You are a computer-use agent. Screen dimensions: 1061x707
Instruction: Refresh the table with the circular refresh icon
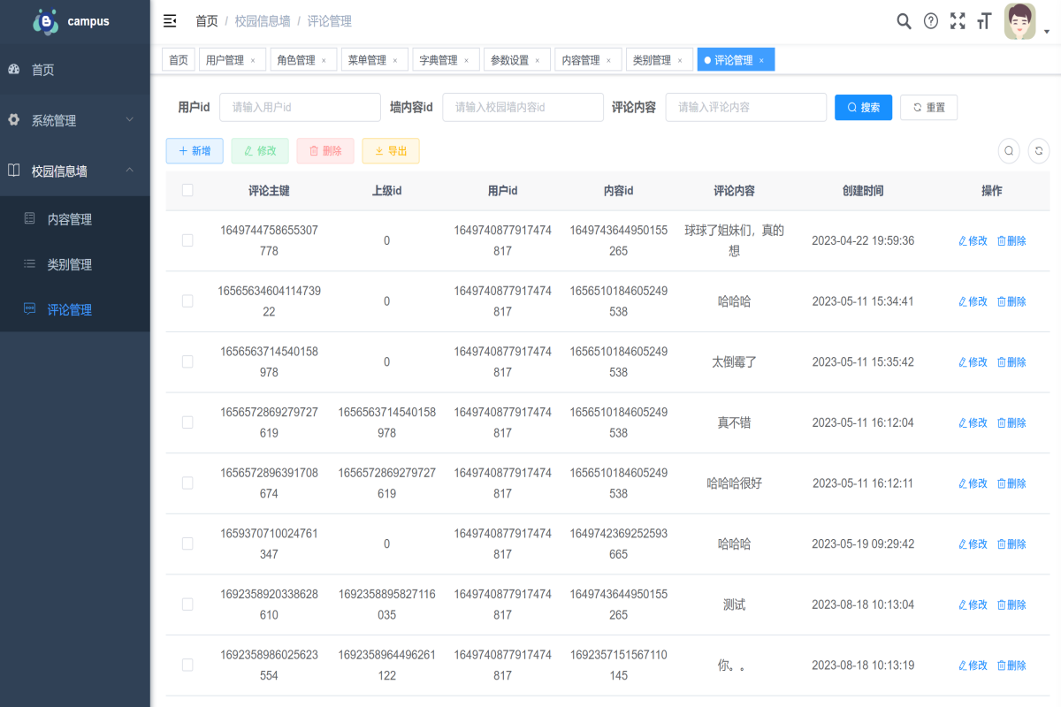(x=1039, y=150)
